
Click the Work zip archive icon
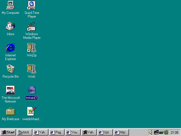click(32, 69)
